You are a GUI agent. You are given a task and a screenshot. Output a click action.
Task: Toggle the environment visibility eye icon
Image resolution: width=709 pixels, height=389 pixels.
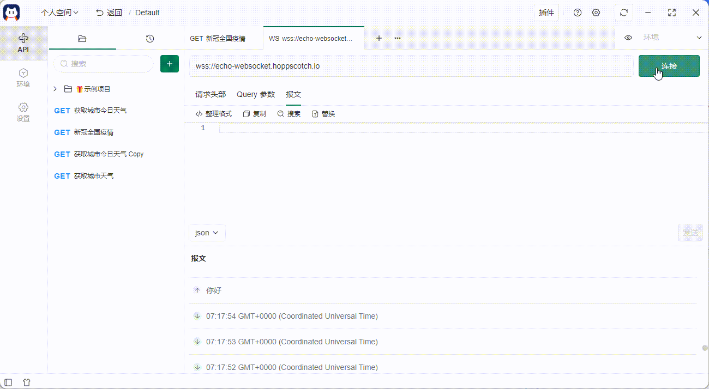pyautogui.click(x=628, y=38)
